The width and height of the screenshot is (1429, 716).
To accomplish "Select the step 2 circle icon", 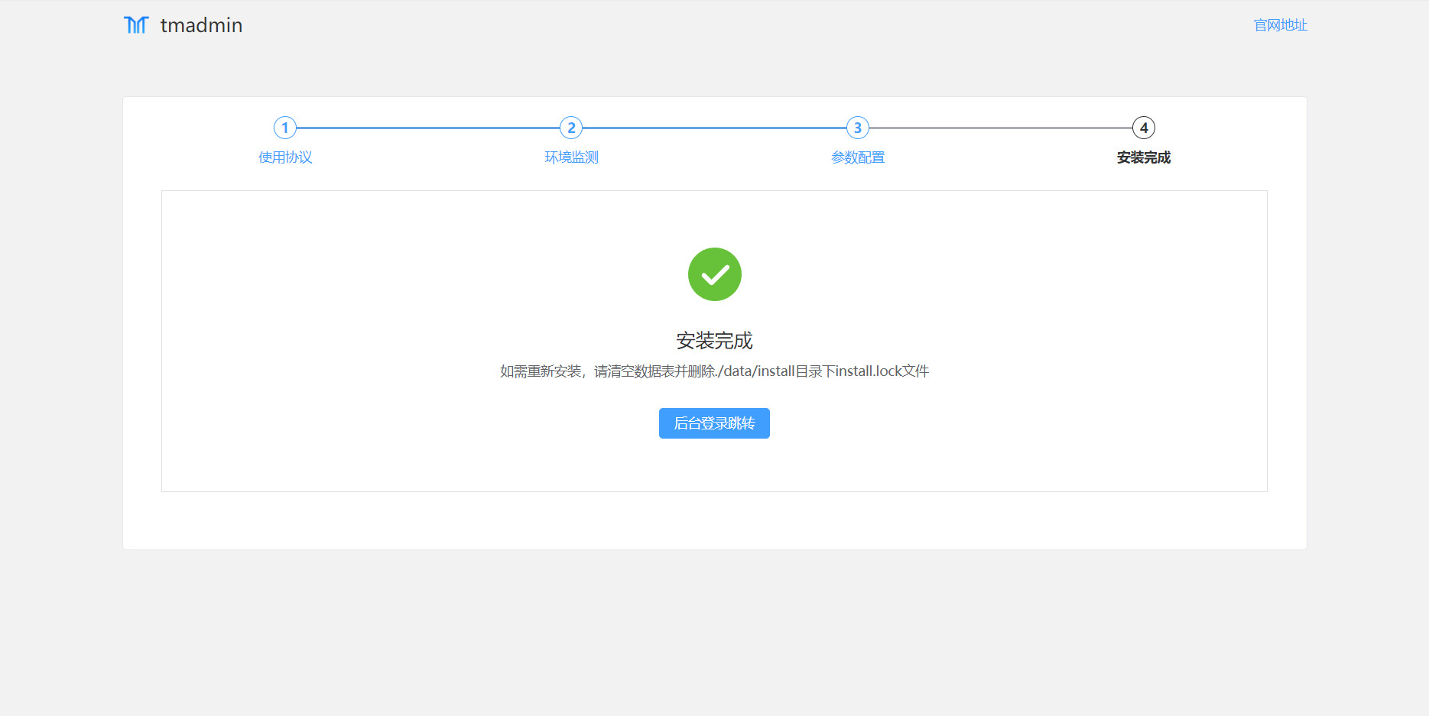I will click(571, 128).
